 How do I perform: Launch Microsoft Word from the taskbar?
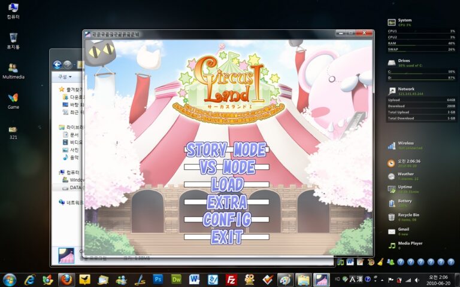pyautogui.click(x=194, y=280)
